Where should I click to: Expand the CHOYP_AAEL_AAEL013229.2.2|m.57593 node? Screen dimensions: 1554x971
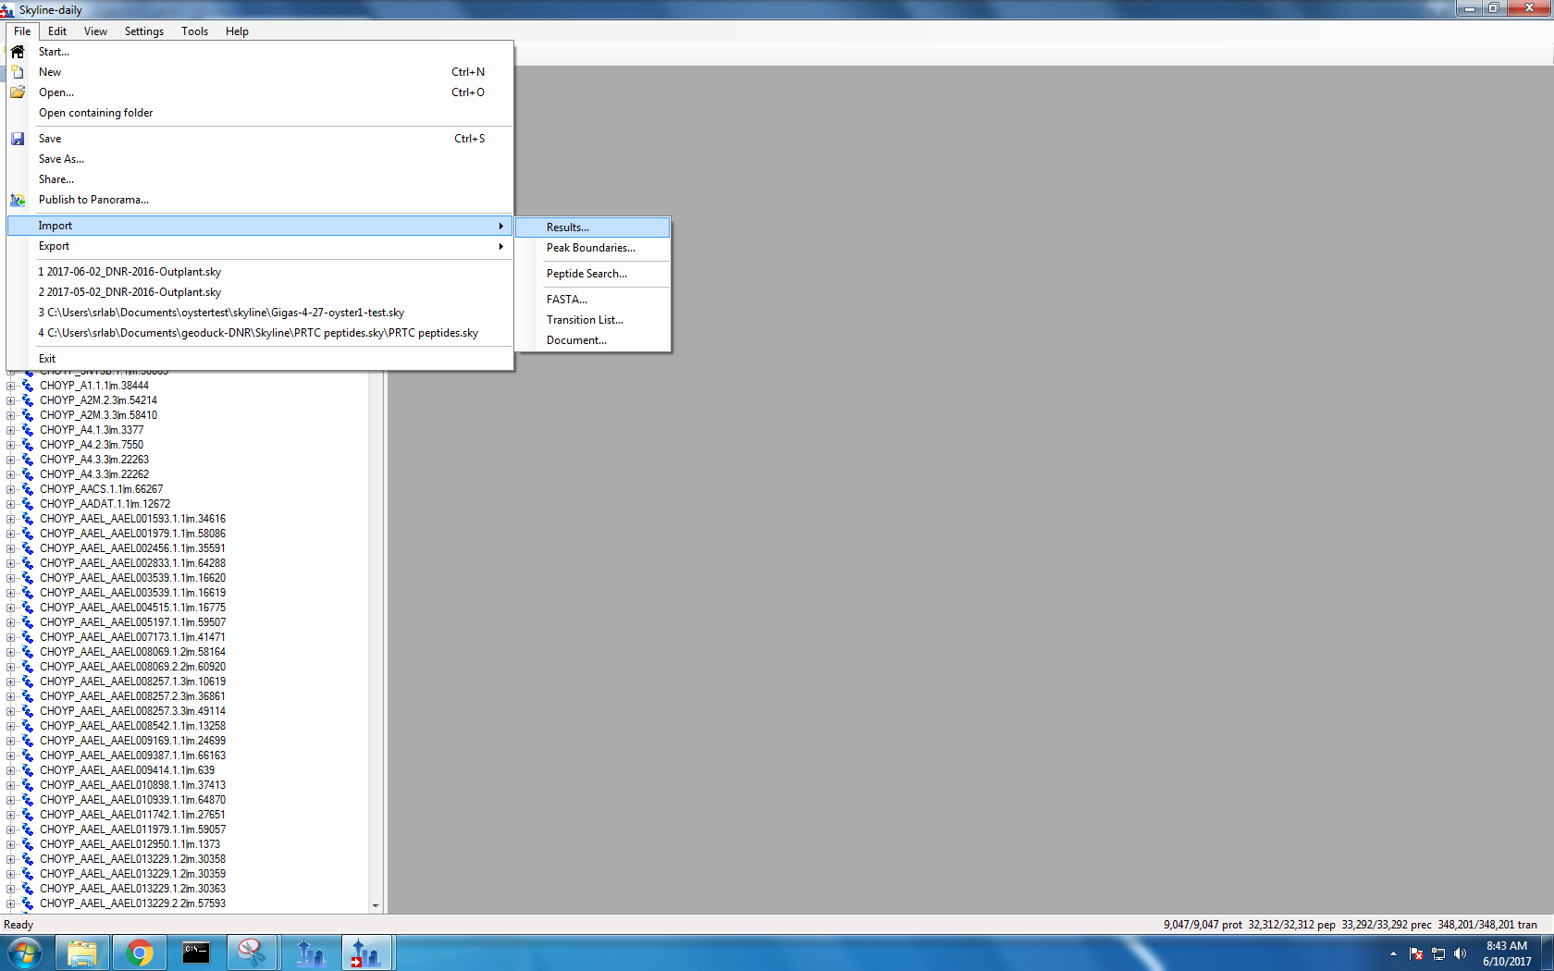tap(11, 903)
